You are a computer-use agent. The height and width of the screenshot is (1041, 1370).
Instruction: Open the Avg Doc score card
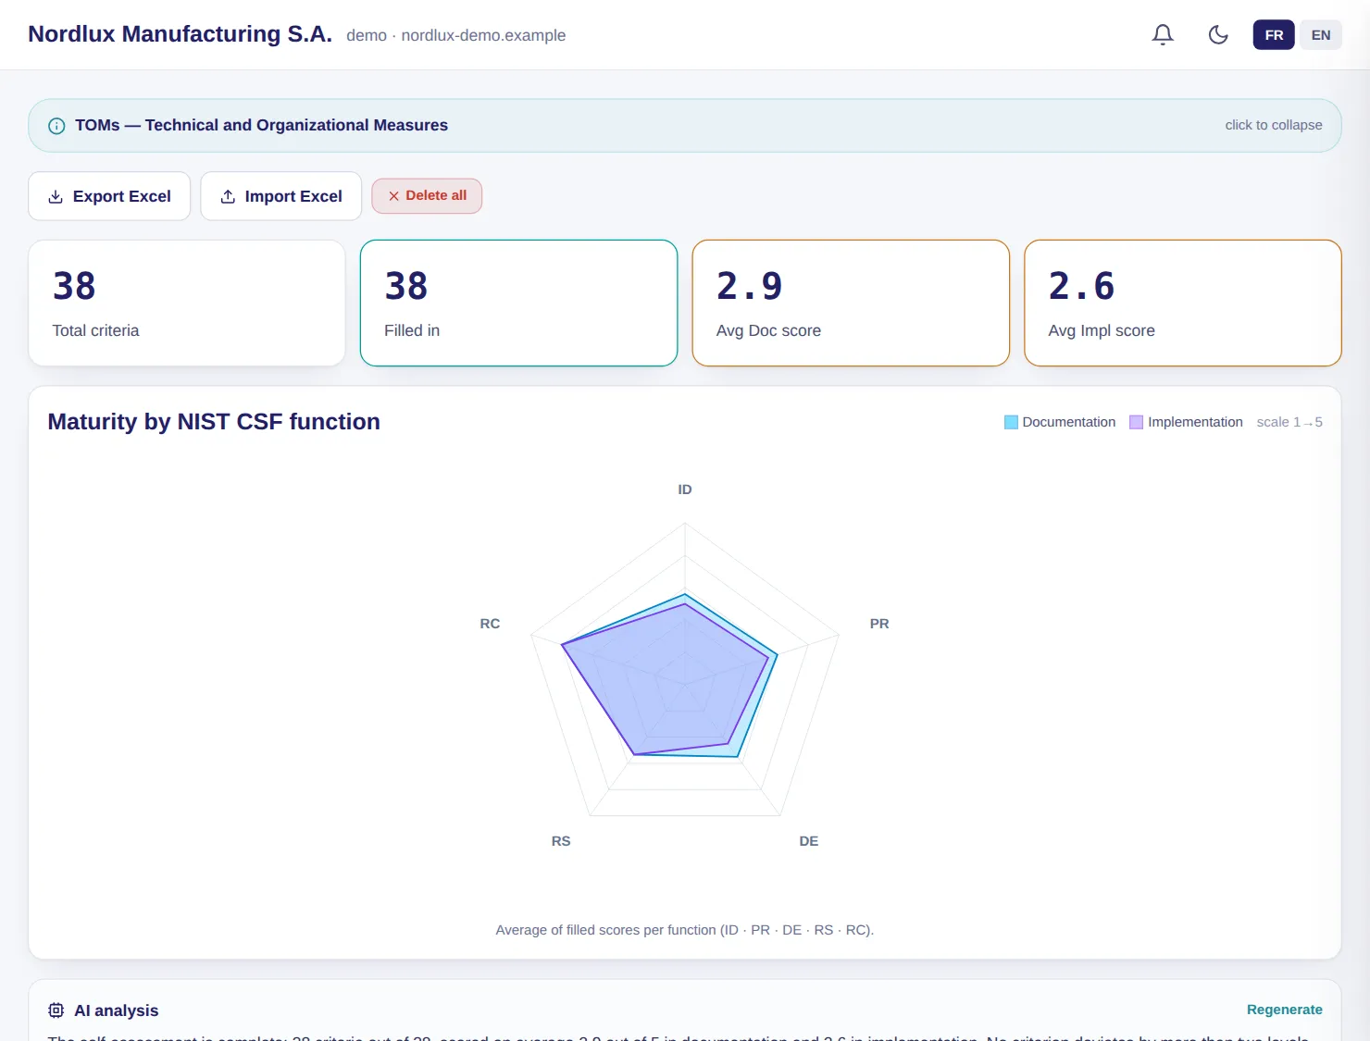[x=851, y=304]
